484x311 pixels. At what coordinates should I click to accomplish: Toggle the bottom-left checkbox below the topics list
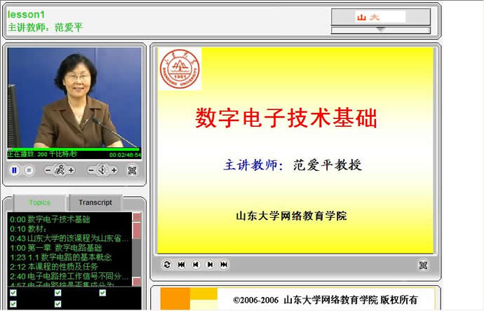(13, 304)
